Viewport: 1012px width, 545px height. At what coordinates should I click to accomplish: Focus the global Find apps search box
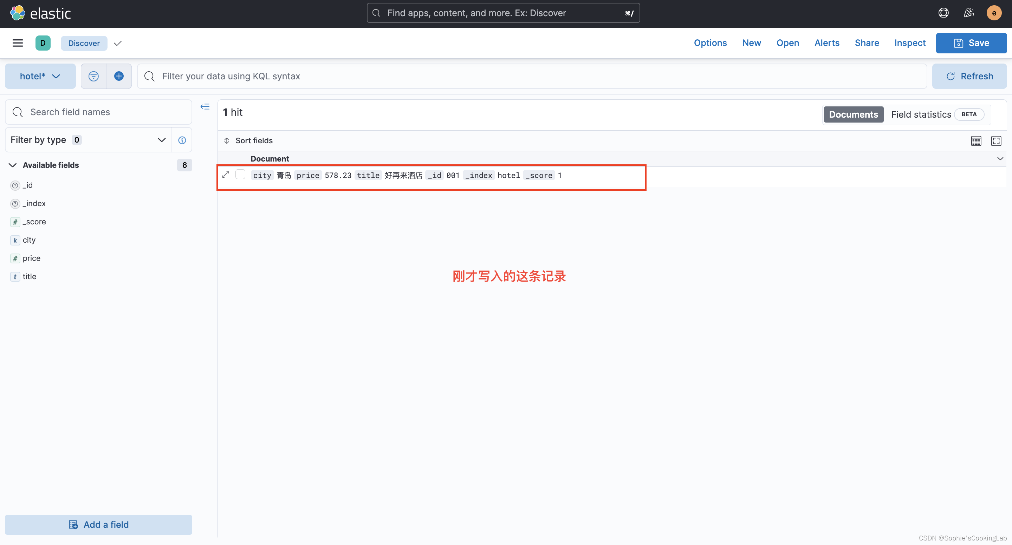point(503,13)
